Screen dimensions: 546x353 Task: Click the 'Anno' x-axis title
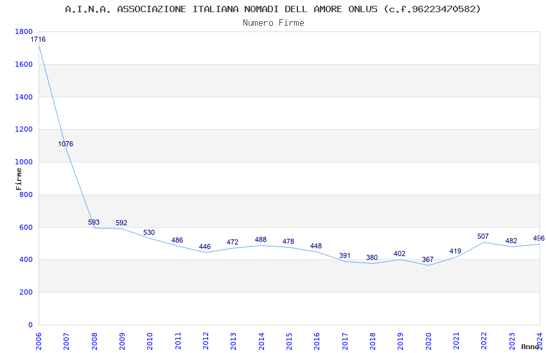point(530,347)
